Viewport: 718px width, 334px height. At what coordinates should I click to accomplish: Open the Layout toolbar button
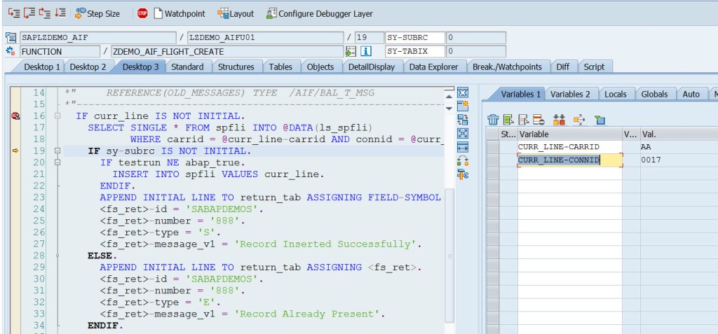click(236, 14)
